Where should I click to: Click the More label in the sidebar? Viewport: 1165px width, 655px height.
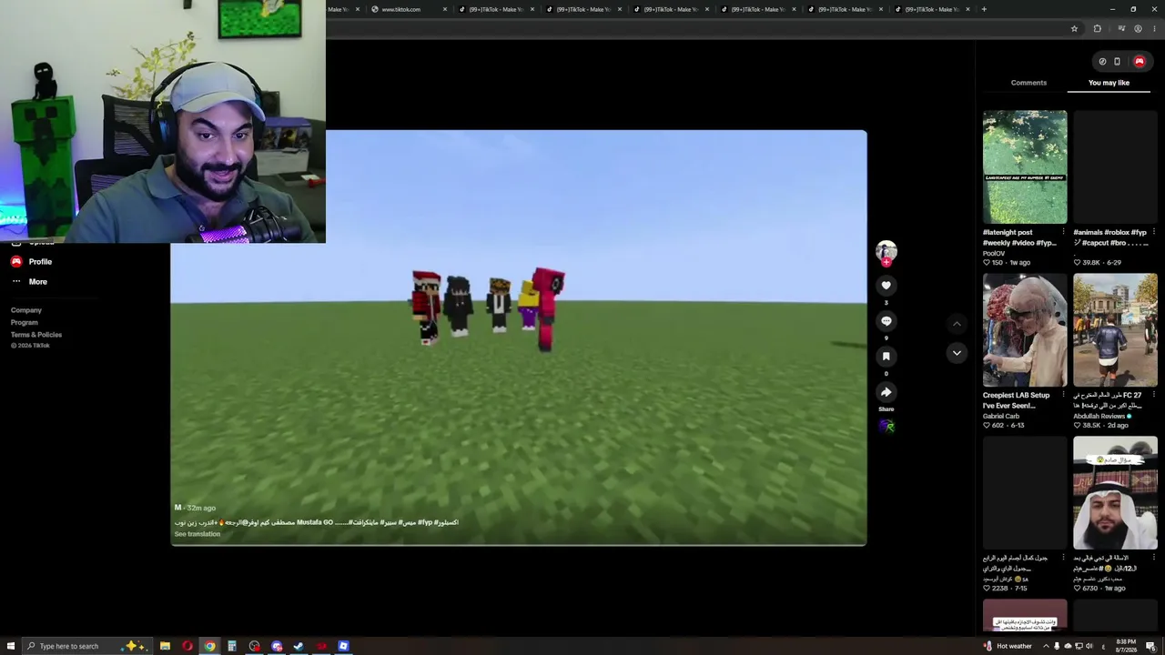click(x=37, y=282)
